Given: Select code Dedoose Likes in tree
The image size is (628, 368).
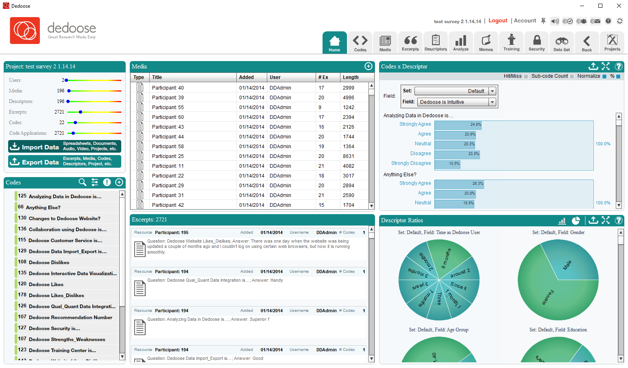Looking at the screenshot, I should [x=67, y=284].
